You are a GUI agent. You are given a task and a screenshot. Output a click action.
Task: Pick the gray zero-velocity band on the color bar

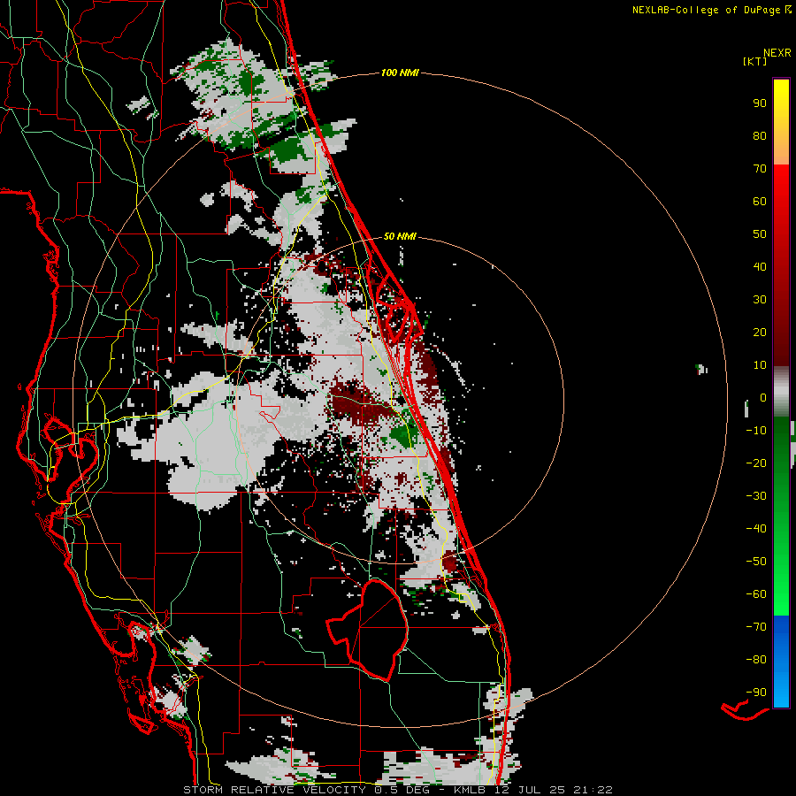[781, 392]
